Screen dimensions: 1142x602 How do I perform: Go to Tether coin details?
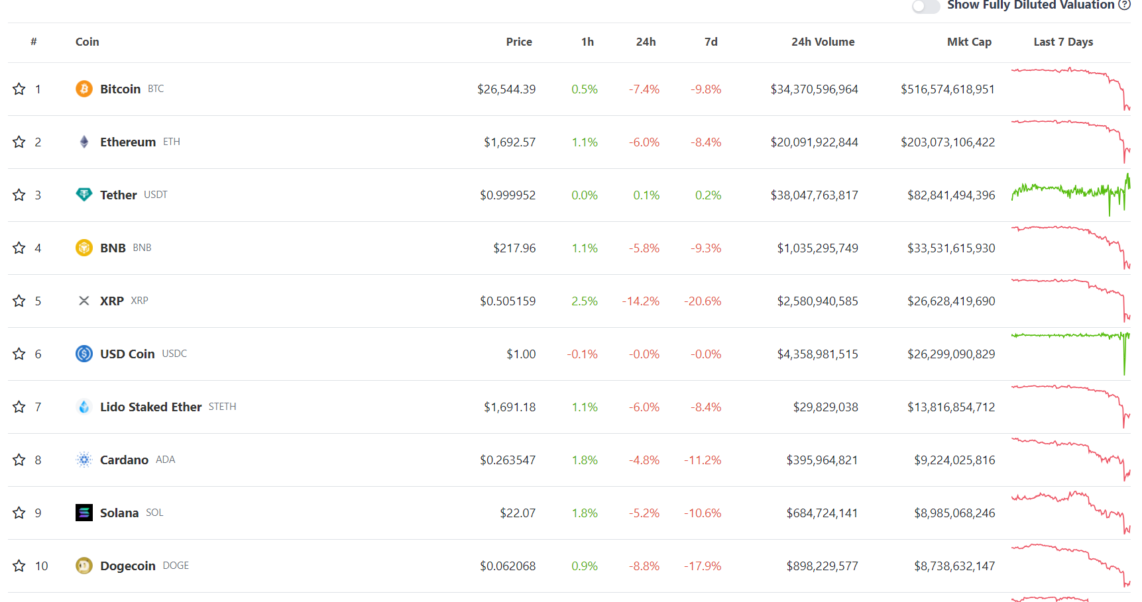[119, 195]
